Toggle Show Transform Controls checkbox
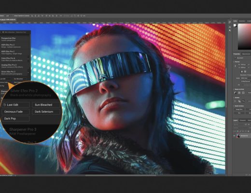Screen dimensions: 251x193 coord(13,16)
